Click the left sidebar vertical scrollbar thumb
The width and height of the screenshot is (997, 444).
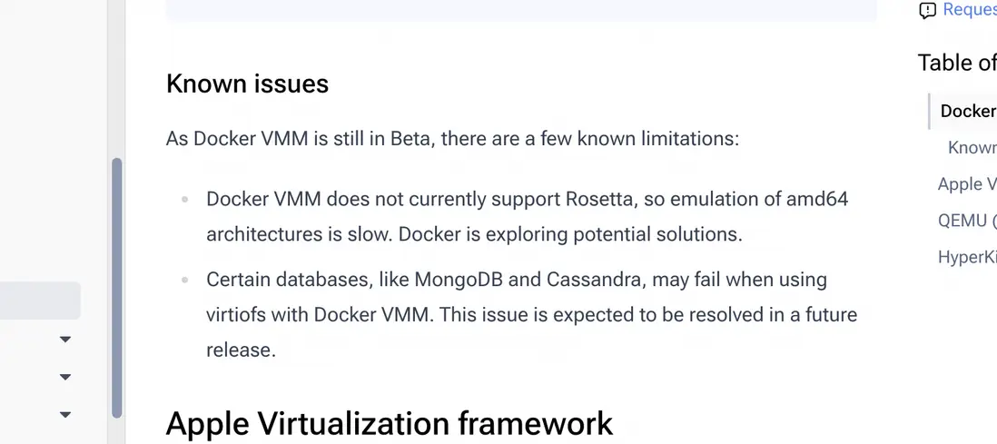click(x=116, y=287)
